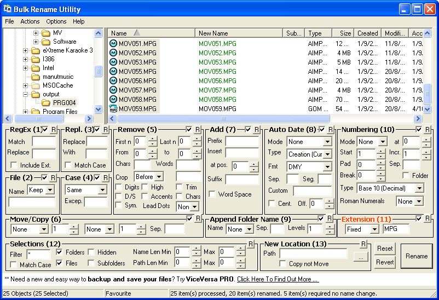Image resolution: width=439 pixels, height=300 pixels.
Task: Open the Roman Numerals dropdown
Action: coord(419,201)
